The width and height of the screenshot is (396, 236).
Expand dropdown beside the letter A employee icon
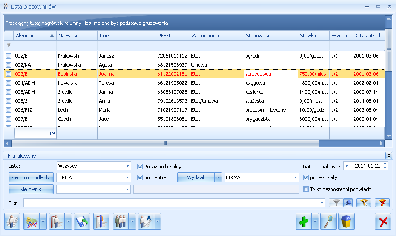pos(157,221)
